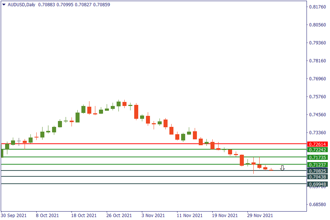
Task: Click the down arrow marker near 0.70825
Action: (x=282, y=168)
